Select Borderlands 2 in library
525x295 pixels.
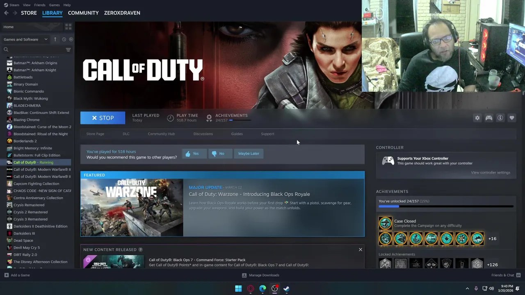tap(25, 141)
